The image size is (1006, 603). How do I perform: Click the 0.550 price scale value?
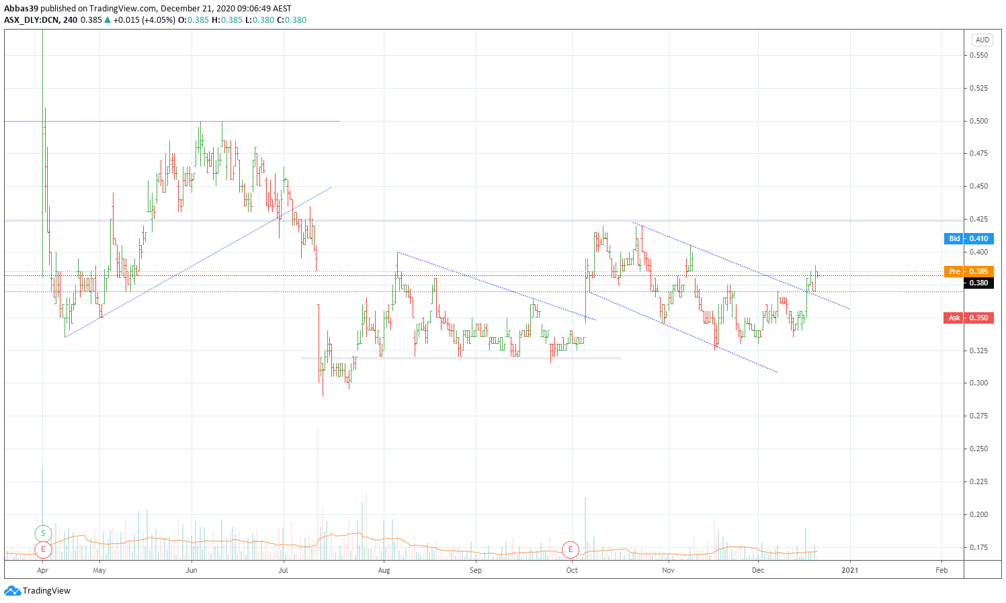[978, 55]
